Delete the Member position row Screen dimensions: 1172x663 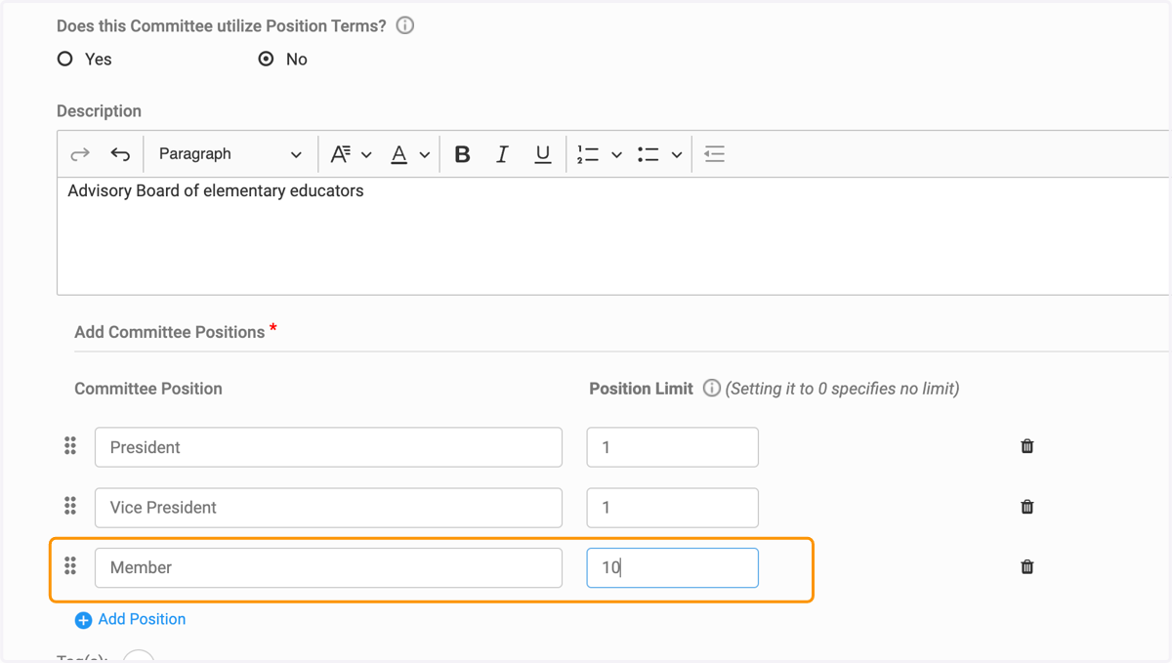point(1027,566)
